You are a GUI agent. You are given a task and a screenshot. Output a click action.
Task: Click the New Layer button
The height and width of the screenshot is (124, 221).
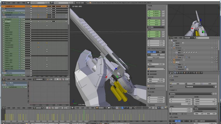click(156, 58)
